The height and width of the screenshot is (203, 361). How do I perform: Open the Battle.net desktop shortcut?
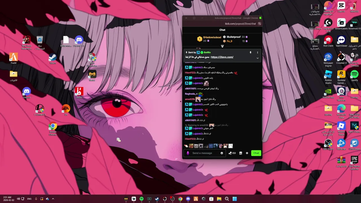pos(341,145)
